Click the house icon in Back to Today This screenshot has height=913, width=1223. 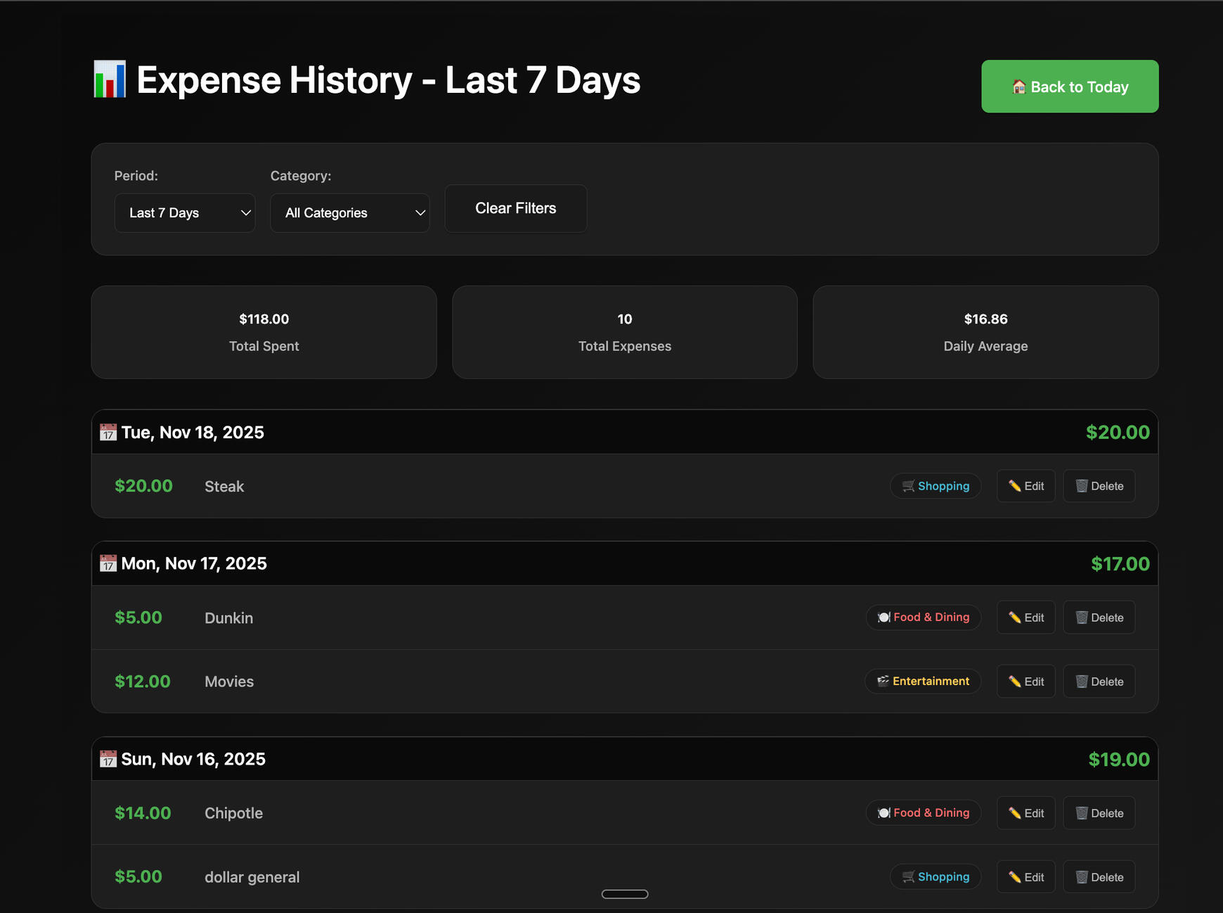tap(1018, 87)
